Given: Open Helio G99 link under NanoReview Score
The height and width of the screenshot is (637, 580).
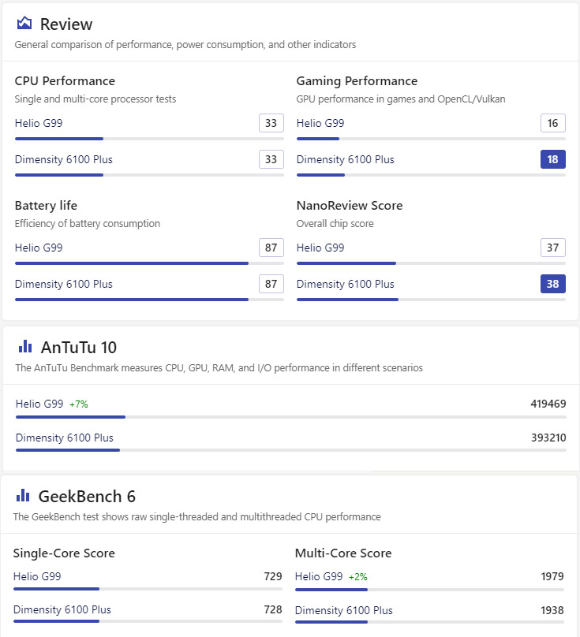Looking at the screenshot, I should [320, 248].
